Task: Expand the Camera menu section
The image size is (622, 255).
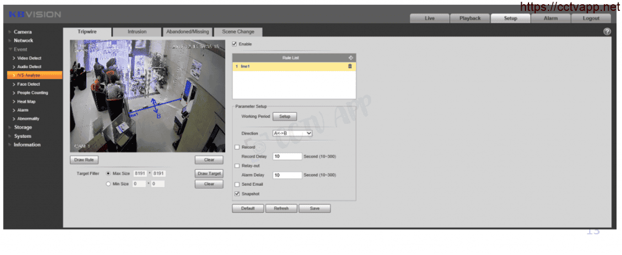Action: tap(22, 32)
